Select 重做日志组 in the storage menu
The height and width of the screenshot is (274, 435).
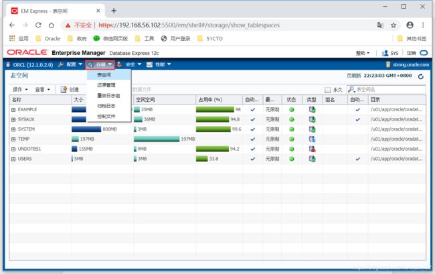[108, 96]
